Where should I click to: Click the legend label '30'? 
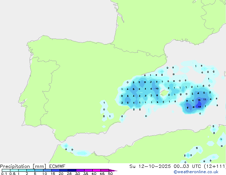tap(77, 174)
